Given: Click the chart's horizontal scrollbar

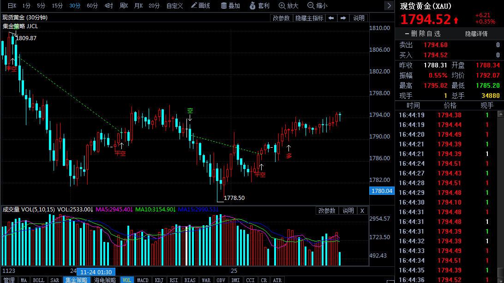Looking at the screenshot, I should pyautogui.click(x=185, y=272).
